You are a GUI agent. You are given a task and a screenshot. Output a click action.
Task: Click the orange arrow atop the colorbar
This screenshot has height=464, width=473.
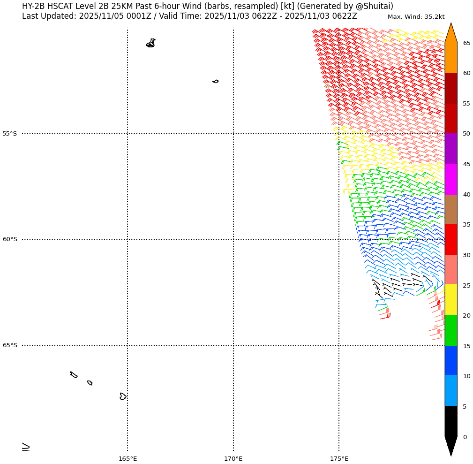coord(450,34)
